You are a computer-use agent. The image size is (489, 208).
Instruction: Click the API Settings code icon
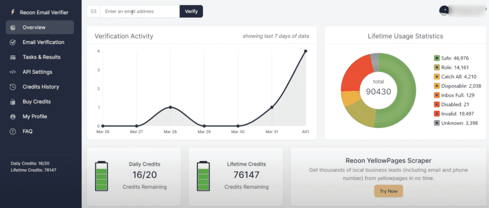(12, 72)
